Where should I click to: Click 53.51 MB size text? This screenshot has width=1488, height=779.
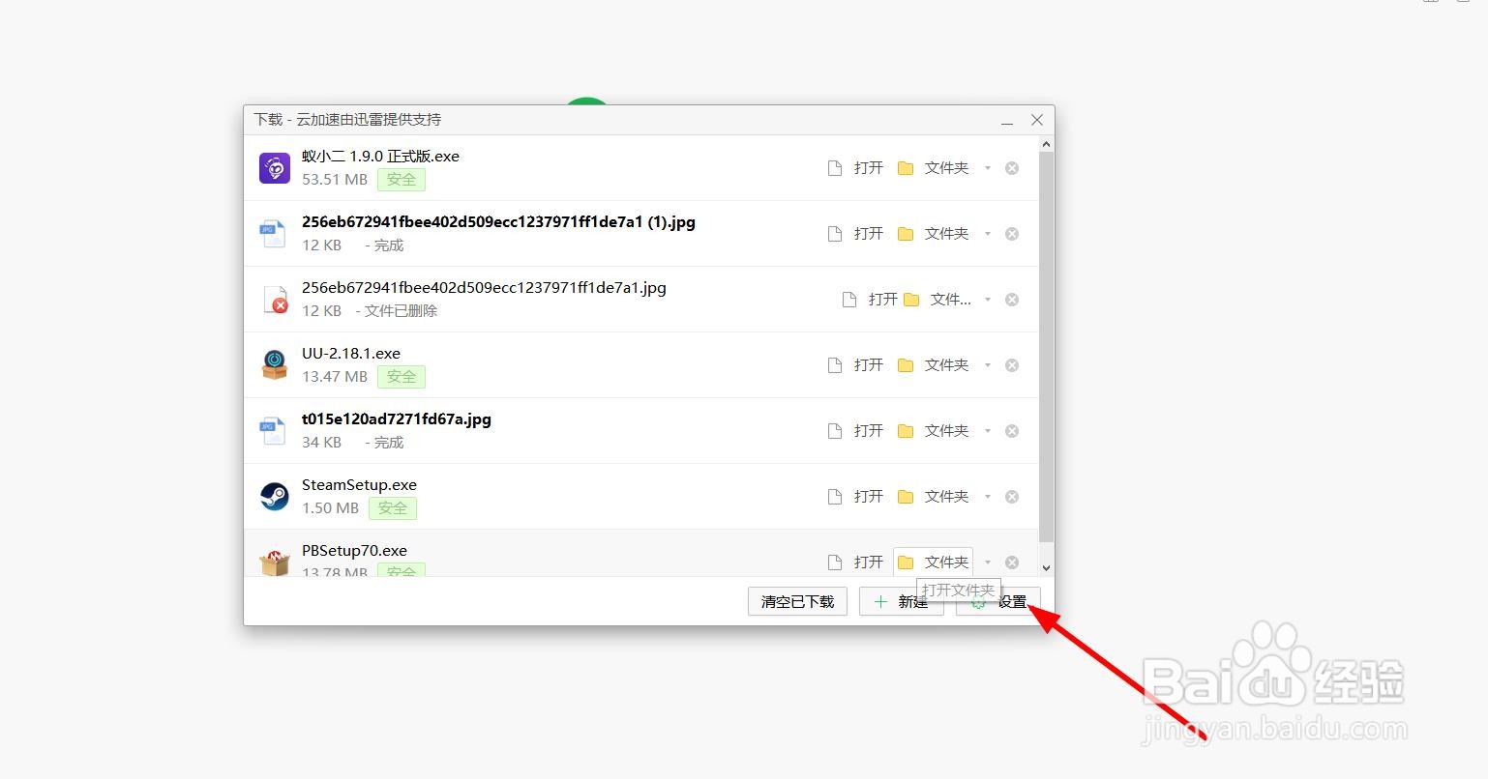335,180
